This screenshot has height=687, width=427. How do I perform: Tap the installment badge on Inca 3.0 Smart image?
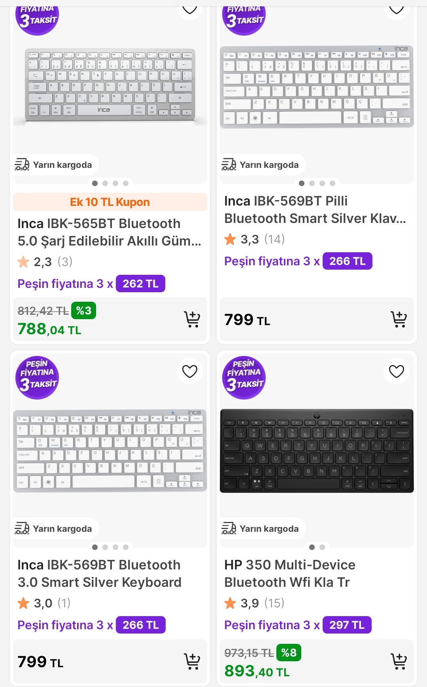tap(37, 378)
